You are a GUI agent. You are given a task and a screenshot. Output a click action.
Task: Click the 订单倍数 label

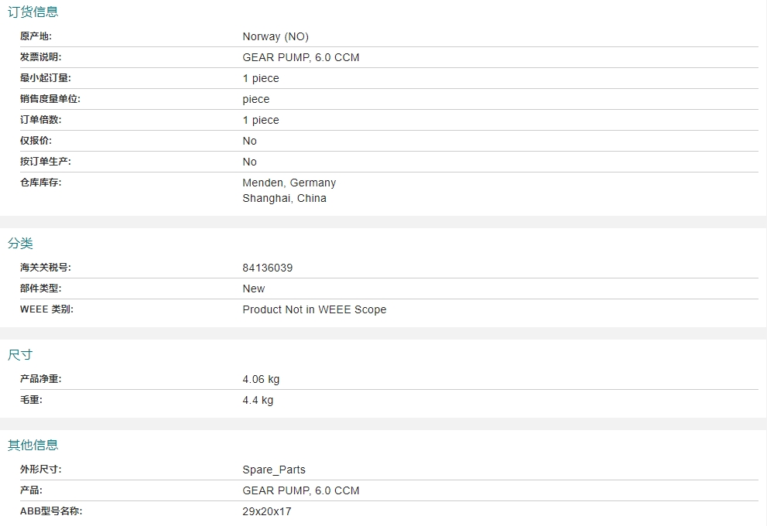point(40,120)
